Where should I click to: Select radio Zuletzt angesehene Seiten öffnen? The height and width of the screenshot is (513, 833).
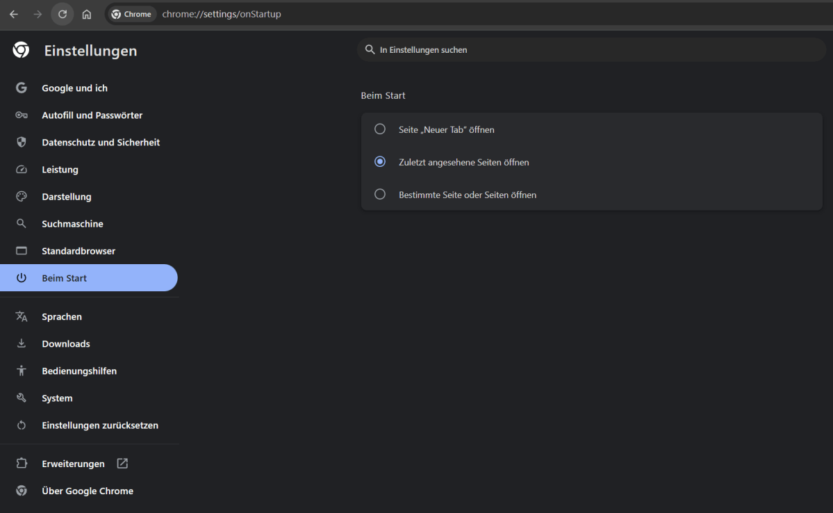coord(379,161)
